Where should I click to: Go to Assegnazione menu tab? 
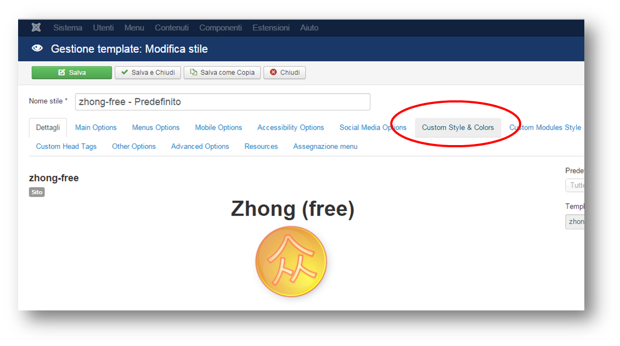pyautogui.click(x=325, y=146)
